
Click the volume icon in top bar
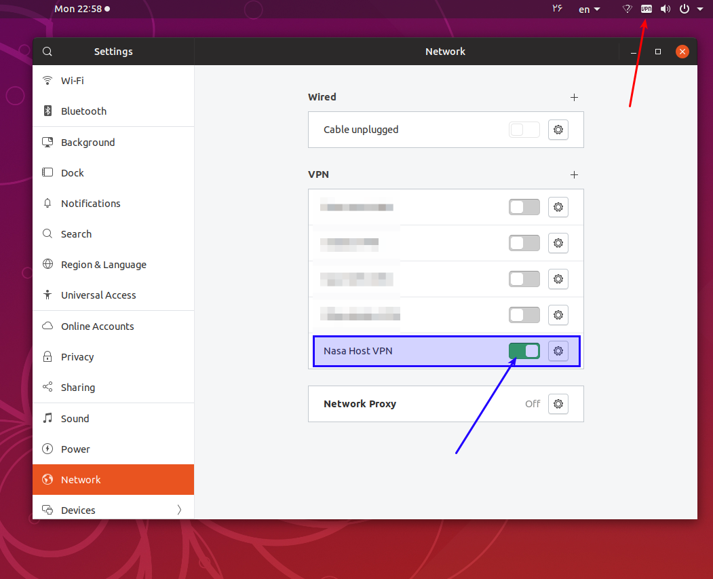pyautogui.click(x=666, y=9)
